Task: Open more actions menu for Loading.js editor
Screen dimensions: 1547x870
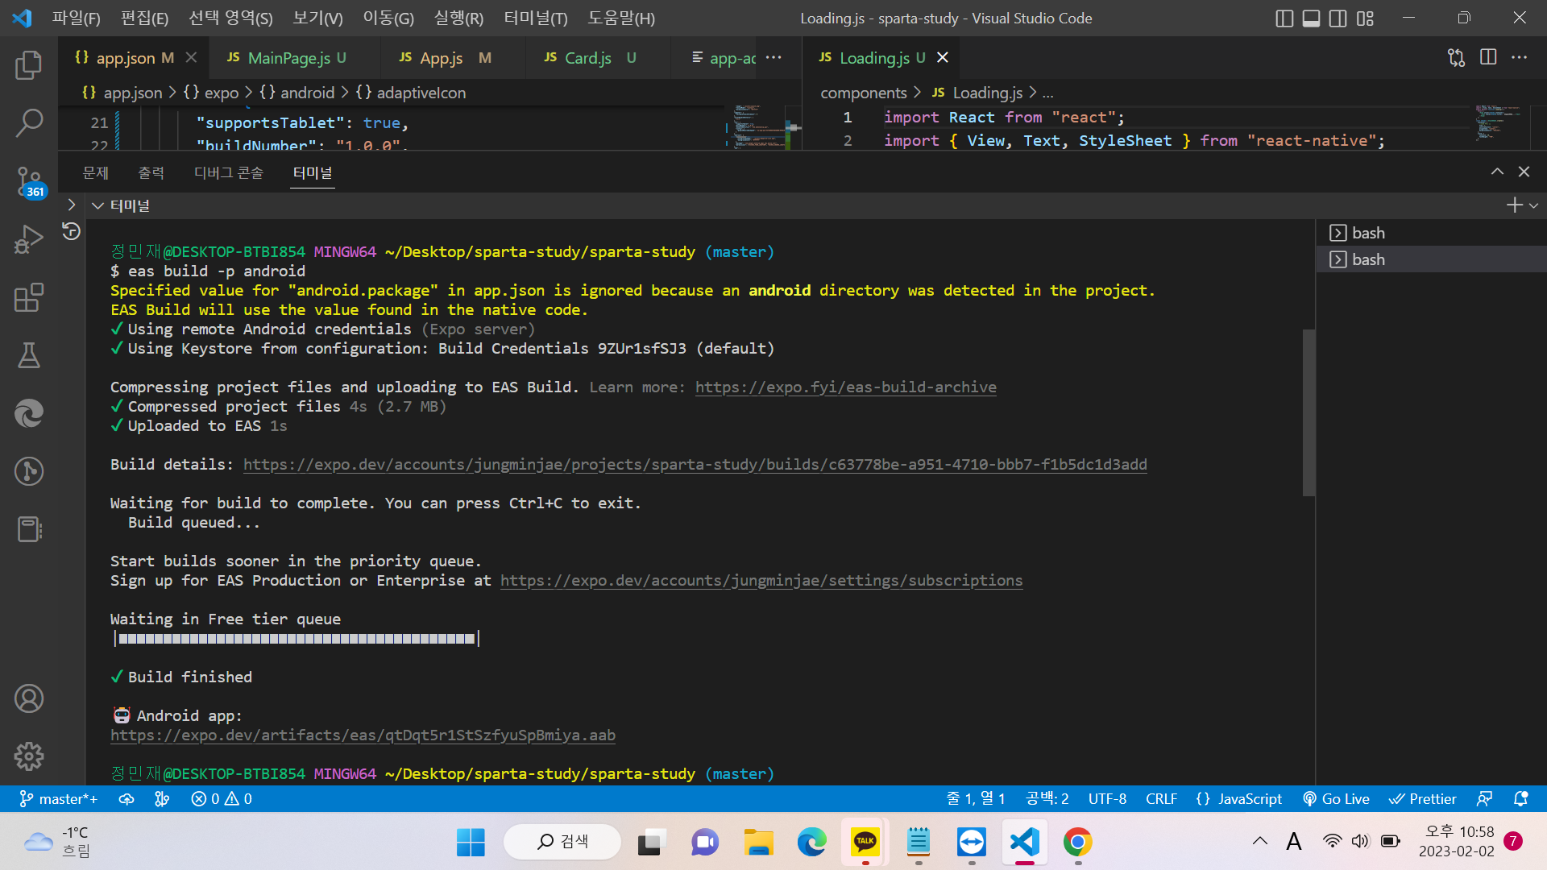Action: tap(1520, 57)
